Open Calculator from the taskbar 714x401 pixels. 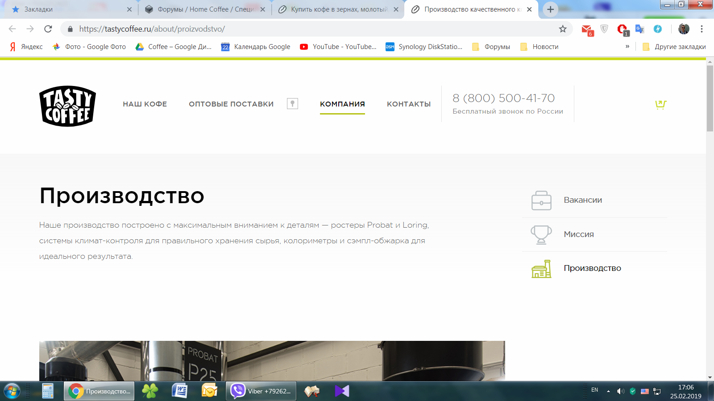48,391
